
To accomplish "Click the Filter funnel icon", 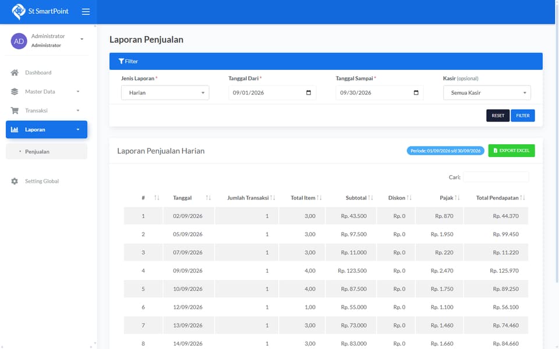I will click(121, 61).
